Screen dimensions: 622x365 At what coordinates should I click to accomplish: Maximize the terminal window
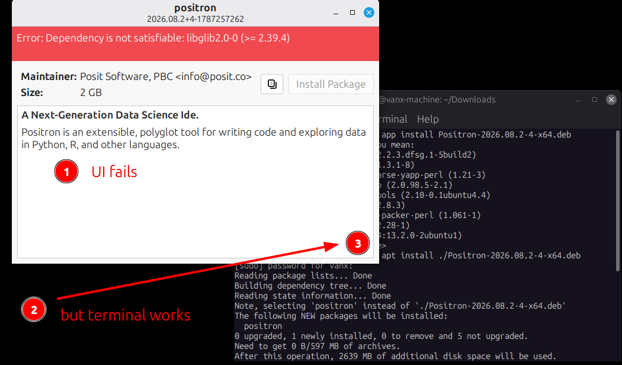pos(595,100)
